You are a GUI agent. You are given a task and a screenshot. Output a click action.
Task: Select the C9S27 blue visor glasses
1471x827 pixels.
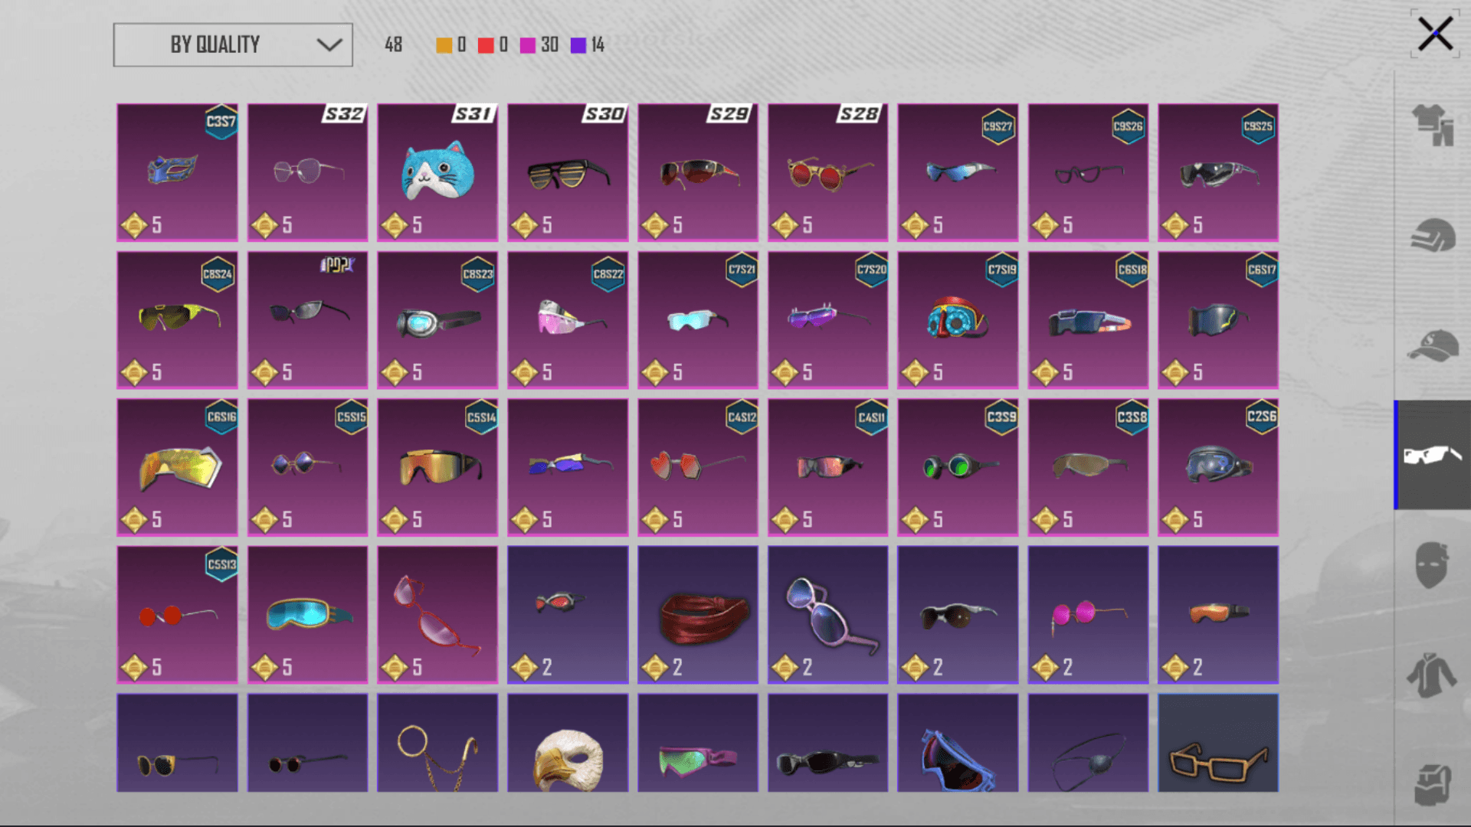[958, 172]
